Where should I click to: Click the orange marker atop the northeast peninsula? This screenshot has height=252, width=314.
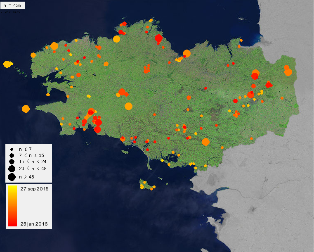pyautogui.click(x=241, y=40)
